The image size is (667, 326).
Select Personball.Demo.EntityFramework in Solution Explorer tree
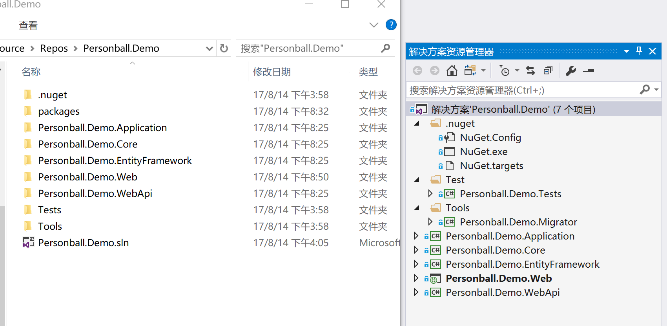(x=523, y=264)
